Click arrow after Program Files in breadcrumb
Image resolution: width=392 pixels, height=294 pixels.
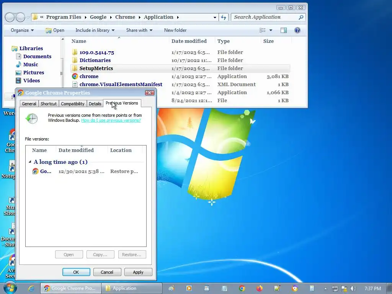click(x=85, y=17)
